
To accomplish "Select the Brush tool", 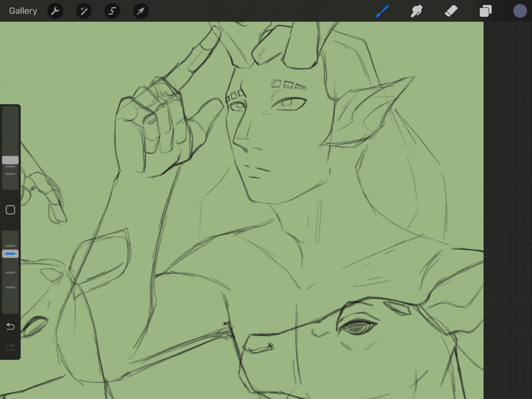I will click(x=382, y=11).
